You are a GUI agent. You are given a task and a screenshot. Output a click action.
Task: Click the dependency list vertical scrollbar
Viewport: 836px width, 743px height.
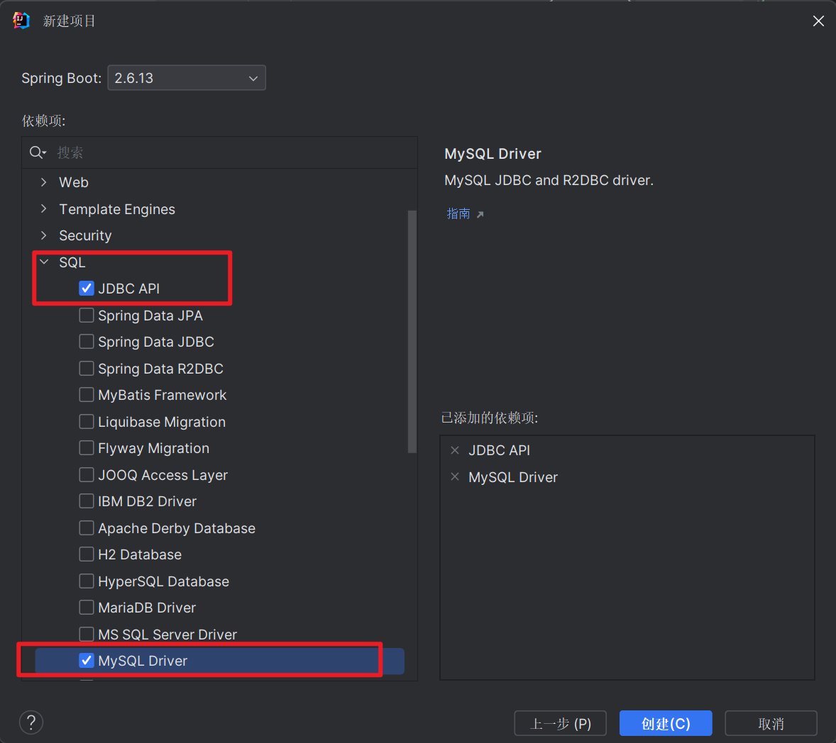click(412, 332)
